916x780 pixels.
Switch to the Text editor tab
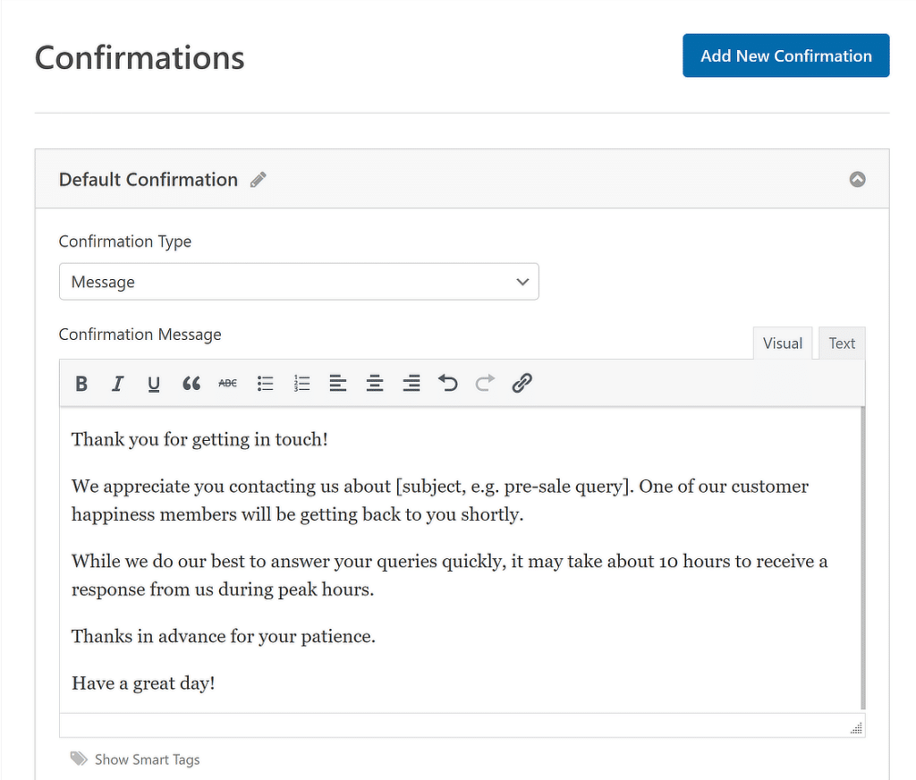842,343
